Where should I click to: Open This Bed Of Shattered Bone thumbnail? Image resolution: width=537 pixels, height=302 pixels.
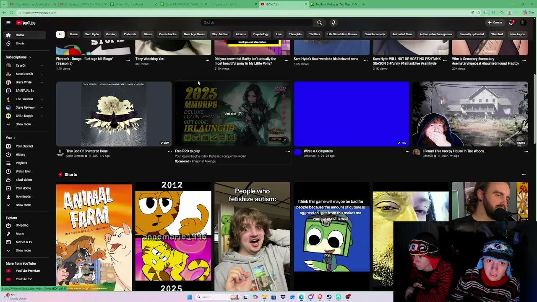[114, 114]
